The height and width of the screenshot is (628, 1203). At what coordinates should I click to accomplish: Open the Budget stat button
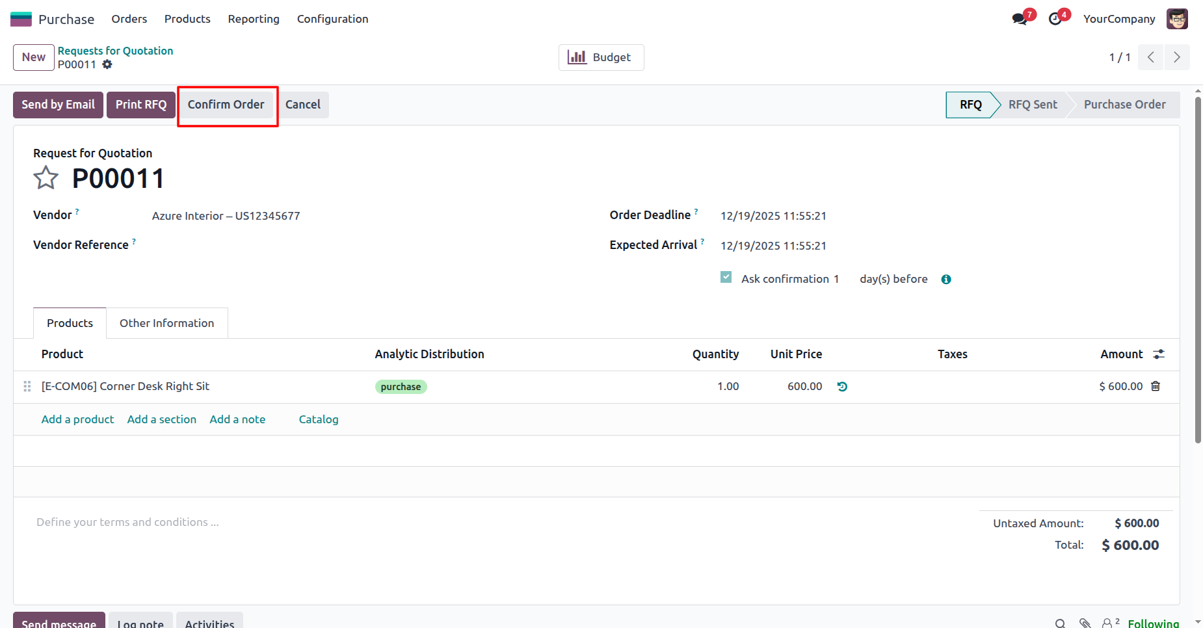click(601, 57)
